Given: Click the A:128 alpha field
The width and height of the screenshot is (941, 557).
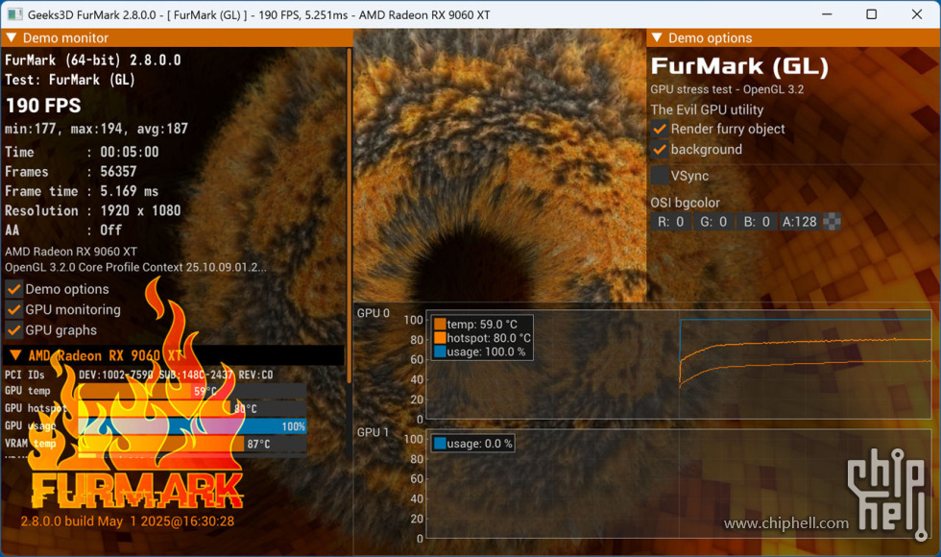Looking at the screenshot, I should click(x=799, y=222).
